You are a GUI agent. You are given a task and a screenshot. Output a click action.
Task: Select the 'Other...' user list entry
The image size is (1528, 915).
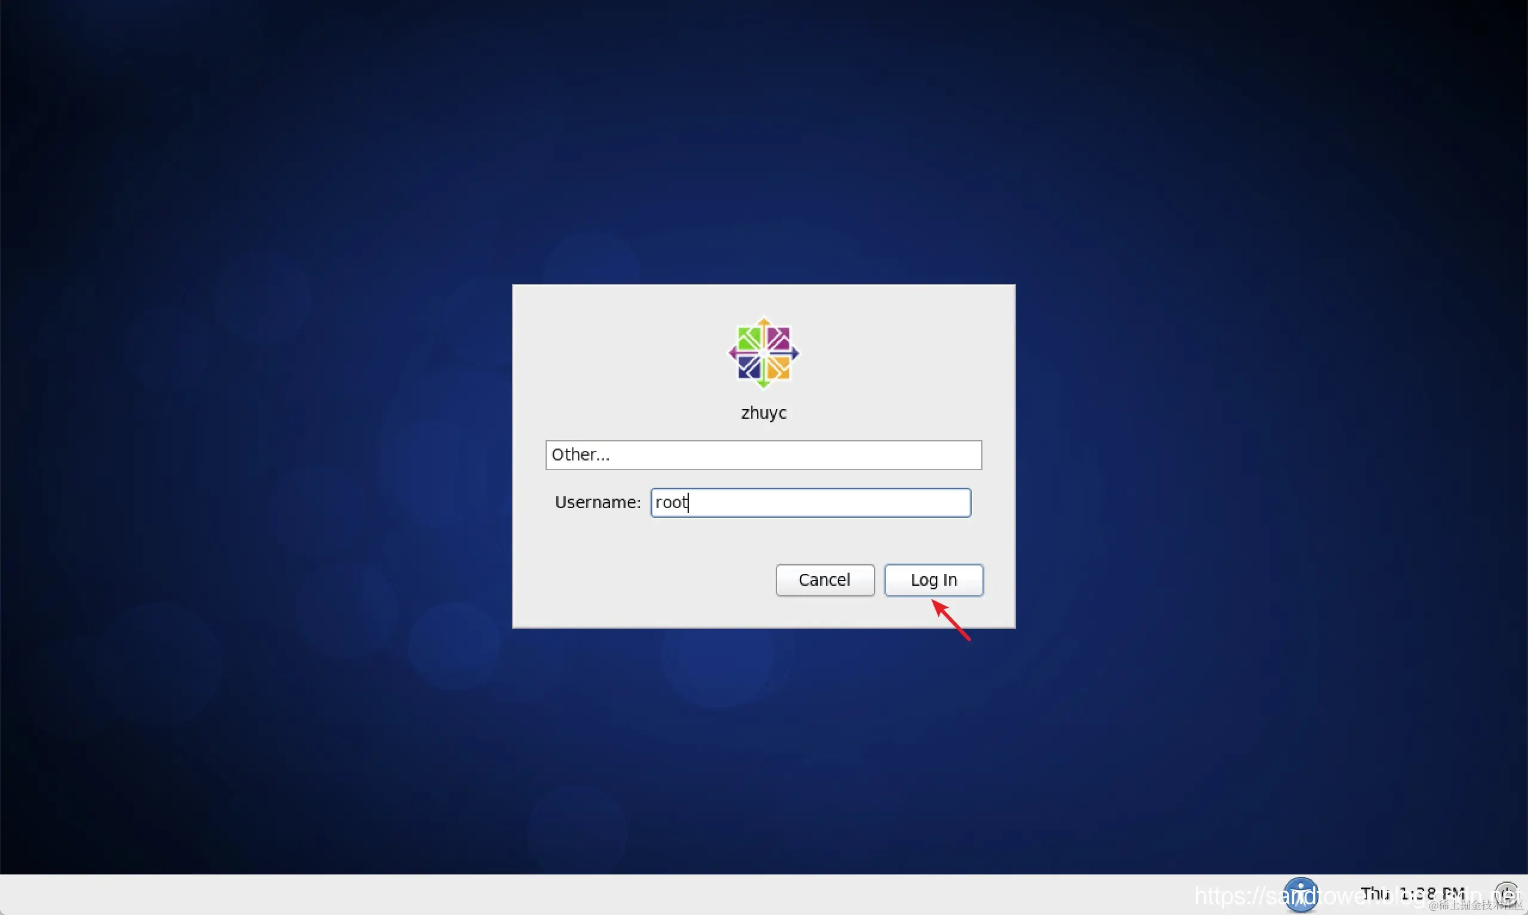581,455
